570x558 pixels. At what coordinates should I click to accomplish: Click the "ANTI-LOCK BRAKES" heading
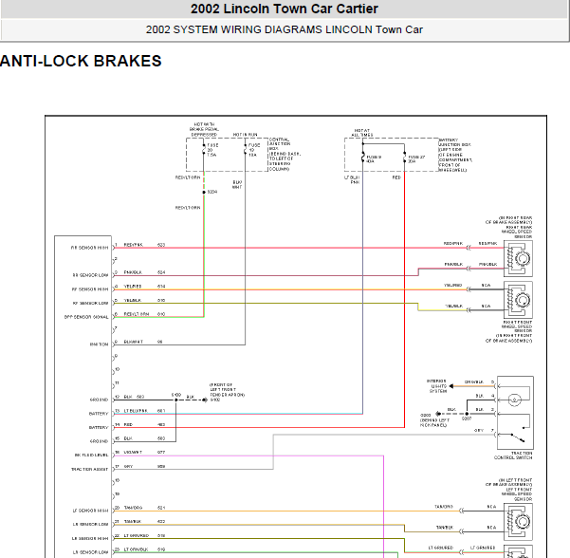81,61
